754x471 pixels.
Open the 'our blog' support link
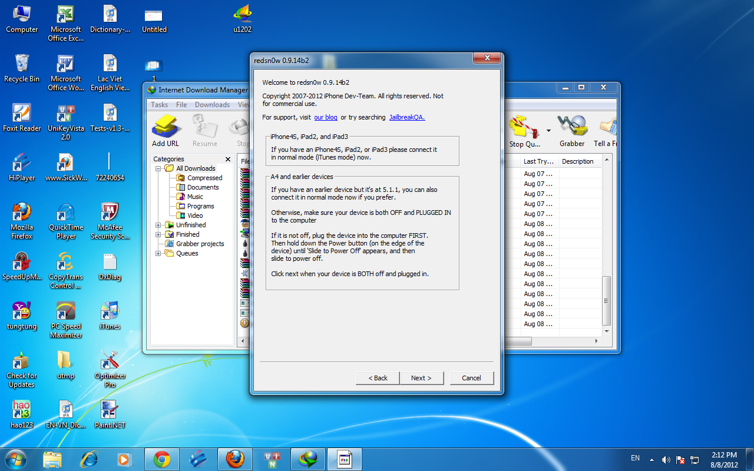pos(326,117)
